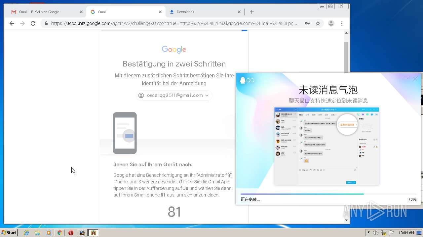Image resolution: width=423 pixels, height=237 pixels.
Task: Reload the Google sign-in page
Action: 33,23
